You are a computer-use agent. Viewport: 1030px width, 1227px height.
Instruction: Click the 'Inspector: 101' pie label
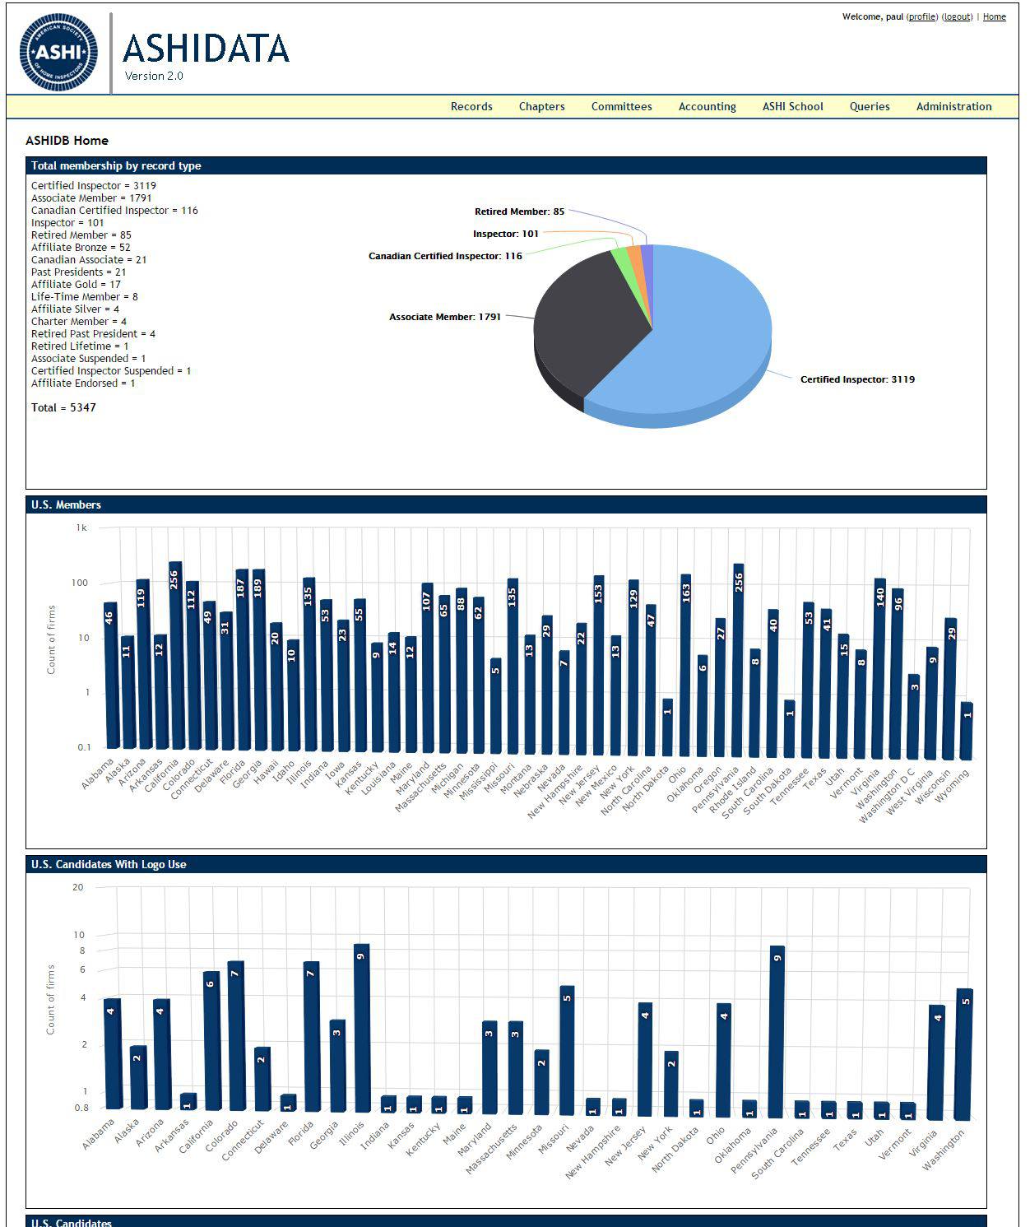[x=506, y=234]
